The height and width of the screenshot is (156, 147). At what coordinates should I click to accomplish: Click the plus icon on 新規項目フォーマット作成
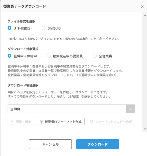tap(41, 122)
